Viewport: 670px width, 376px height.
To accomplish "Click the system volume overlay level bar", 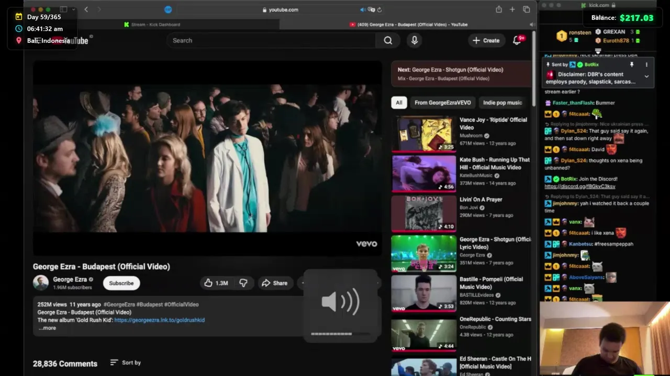I will [x=340, y=334].
